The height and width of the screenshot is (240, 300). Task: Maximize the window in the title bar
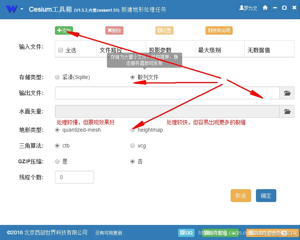coord(285,8)
